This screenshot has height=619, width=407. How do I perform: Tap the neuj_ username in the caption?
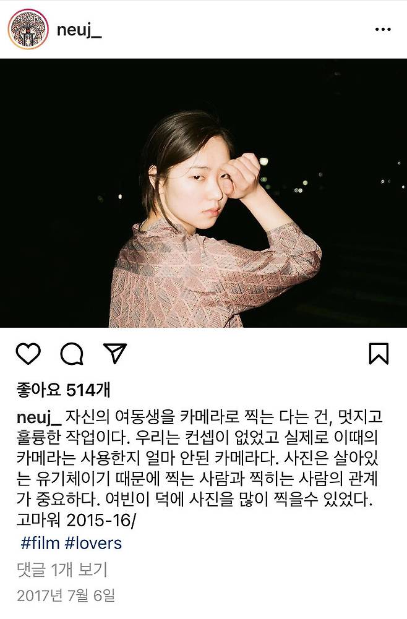[39, 418]
